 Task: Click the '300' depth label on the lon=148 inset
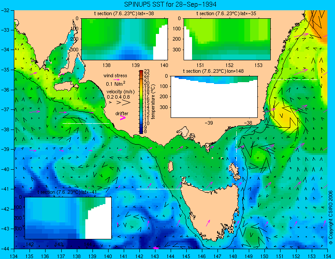point(164,107)
